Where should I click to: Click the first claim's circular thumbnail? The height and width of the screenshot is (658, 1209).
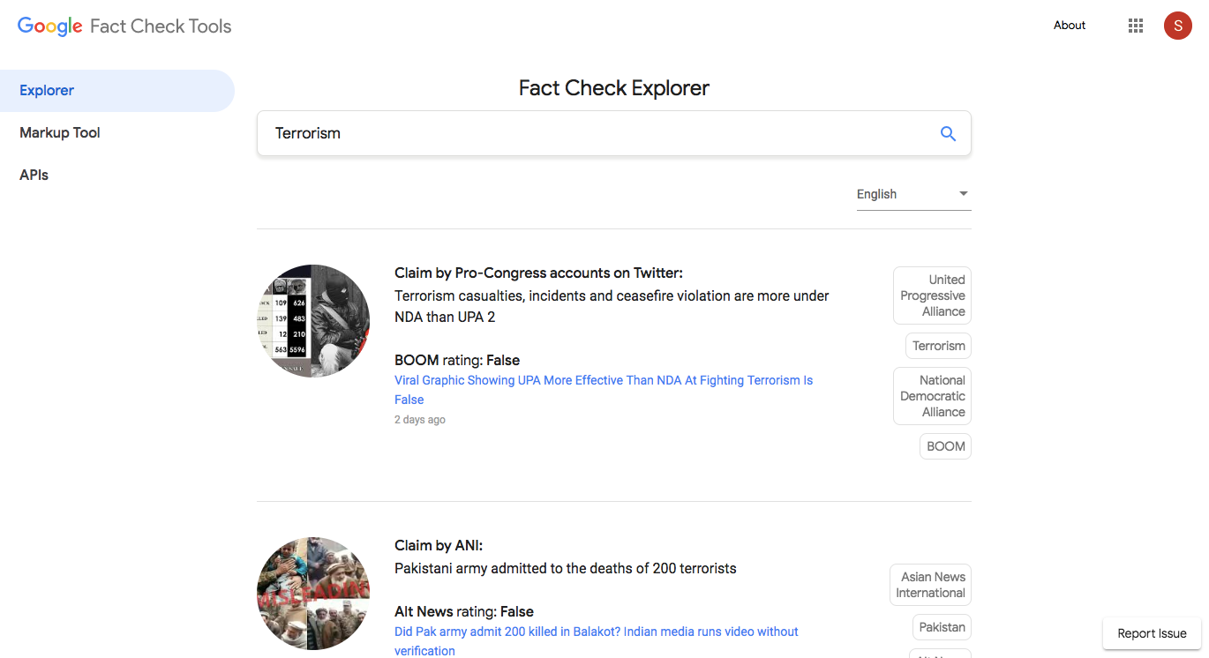click(x=313, y=321)
